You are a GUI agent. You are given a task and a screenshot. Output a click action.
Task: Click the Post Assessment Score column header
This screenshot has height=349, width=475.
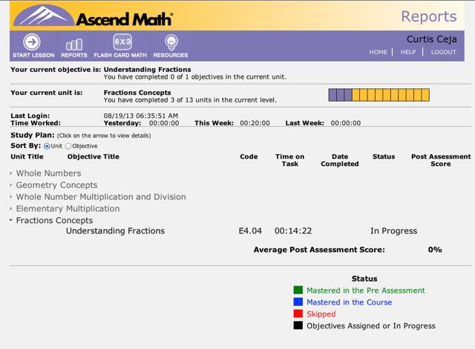[x=440, y=160]
